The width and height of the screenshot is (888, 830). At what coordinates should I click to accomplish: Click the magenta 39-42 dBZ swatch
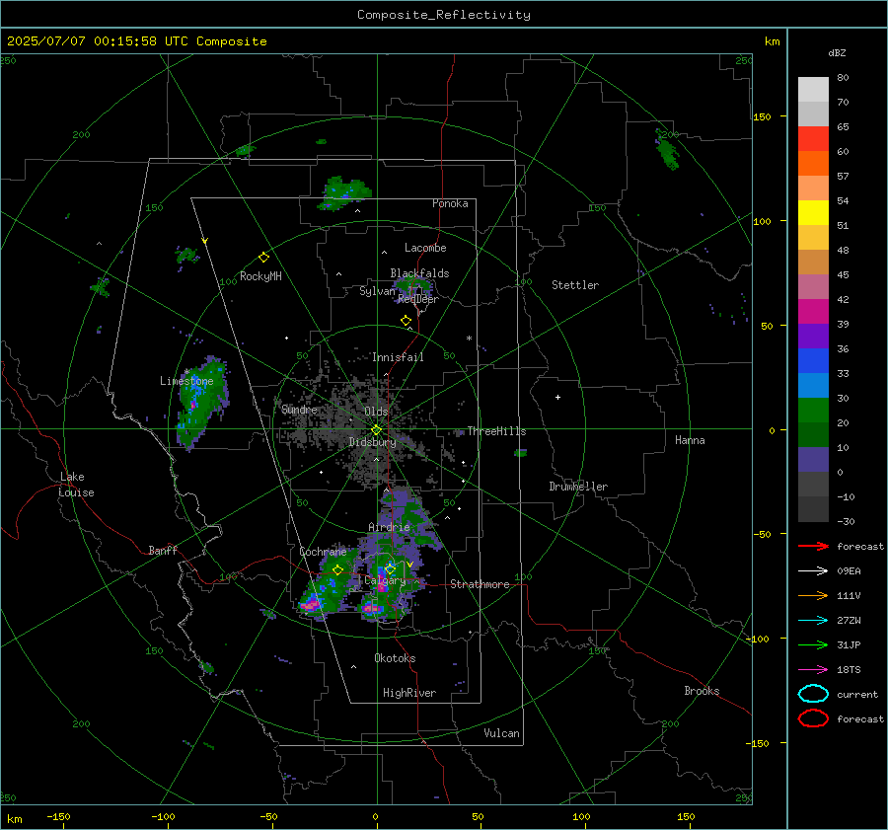coord(813,312)
